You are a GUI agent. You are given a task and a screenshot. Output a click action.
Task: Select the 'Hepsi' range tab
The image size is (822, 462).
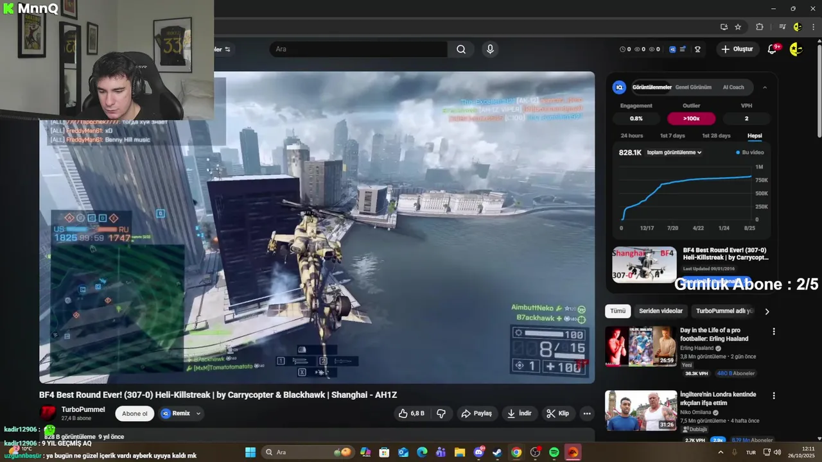(755, 136)
